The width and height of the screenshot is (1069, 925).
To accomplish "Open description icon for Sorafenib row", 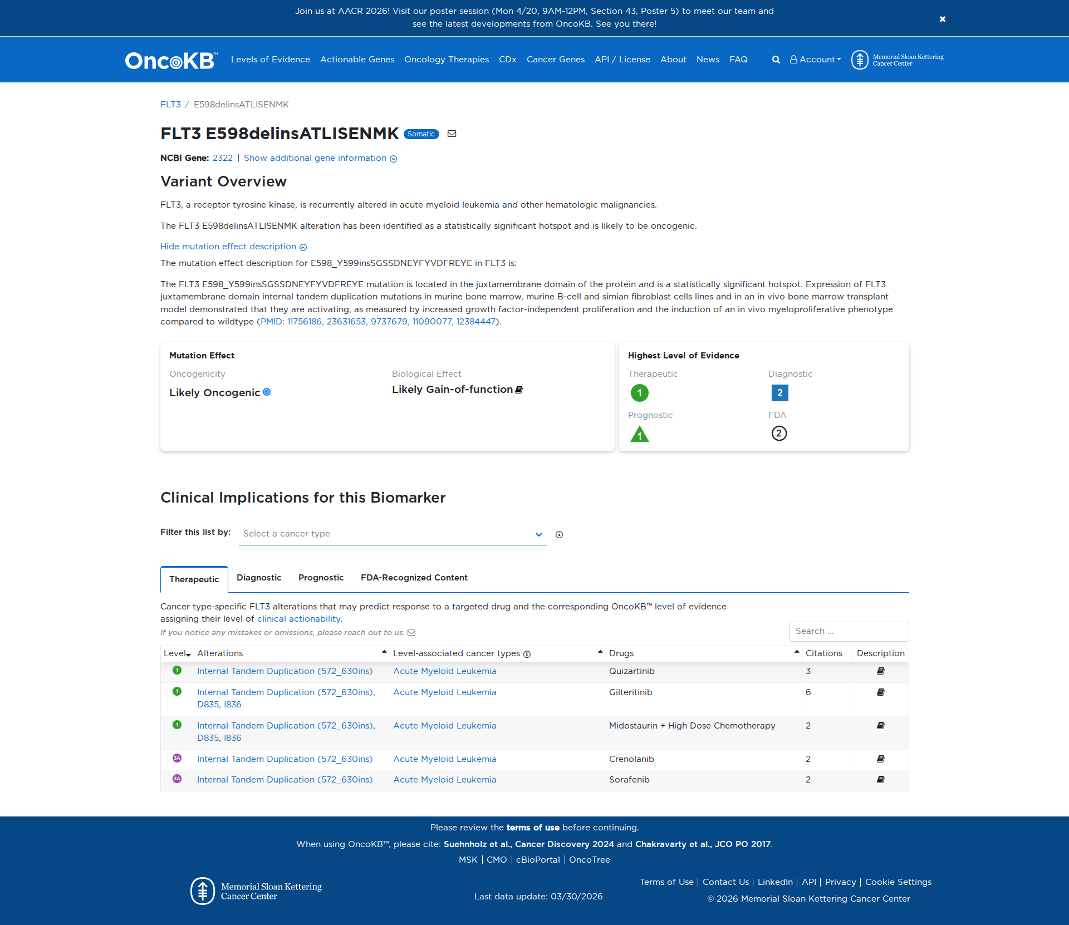I will pos(880,780).
